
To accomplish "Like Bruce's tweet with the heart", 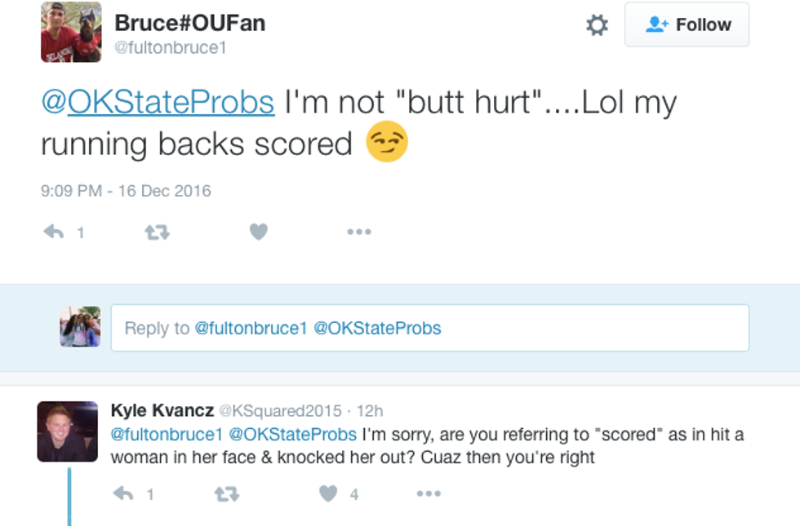I will (259, 232).
